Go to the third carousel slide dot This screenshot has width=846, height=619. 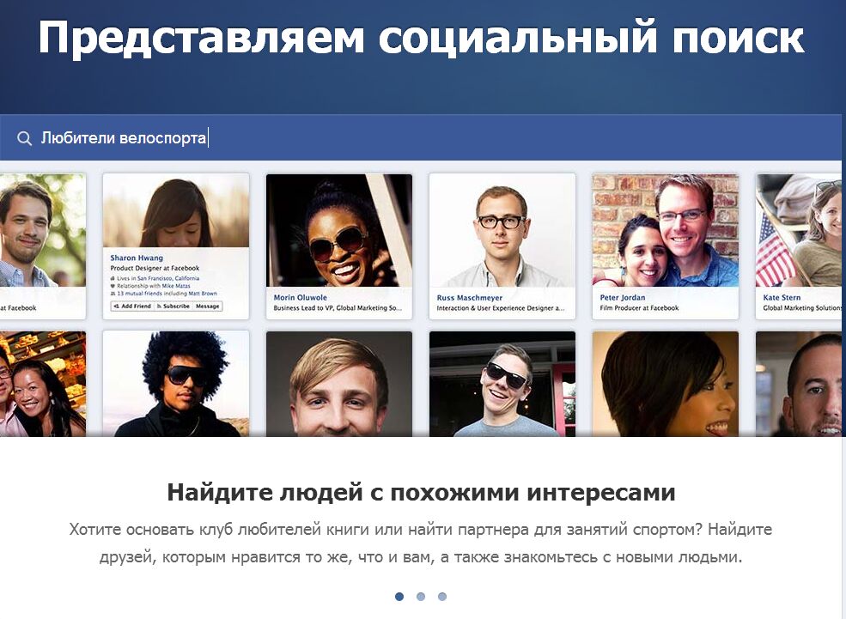pyautogui.click(x=442, y=597)
